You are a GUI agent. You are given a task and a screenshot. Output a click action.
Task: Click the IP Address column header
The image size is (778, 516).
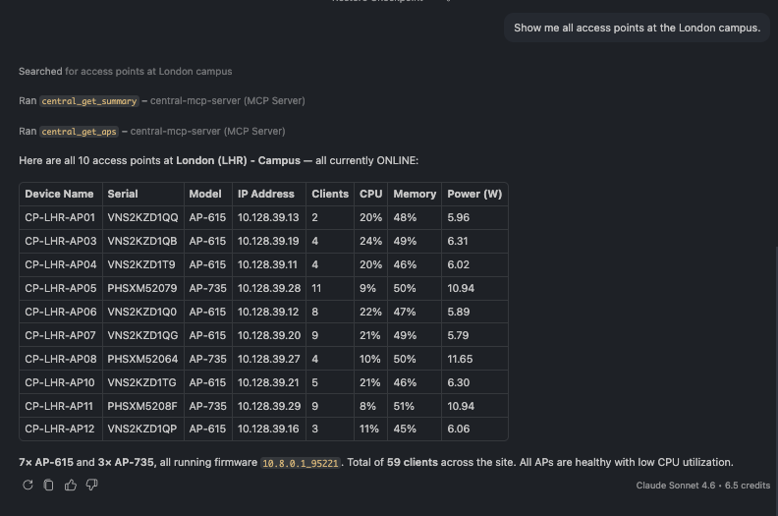tap(266, 195)
